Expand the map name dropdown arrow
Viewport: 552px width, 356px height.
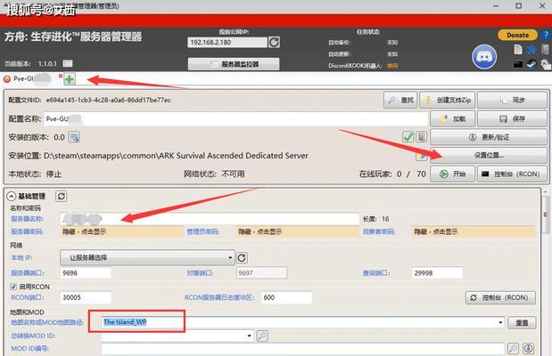coord(500,322)
